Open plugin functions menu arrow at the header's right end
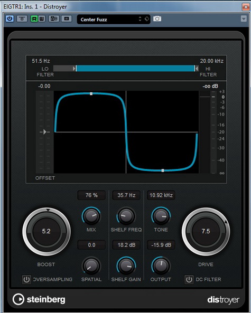 pyautogui.click(x=244, y=19)
